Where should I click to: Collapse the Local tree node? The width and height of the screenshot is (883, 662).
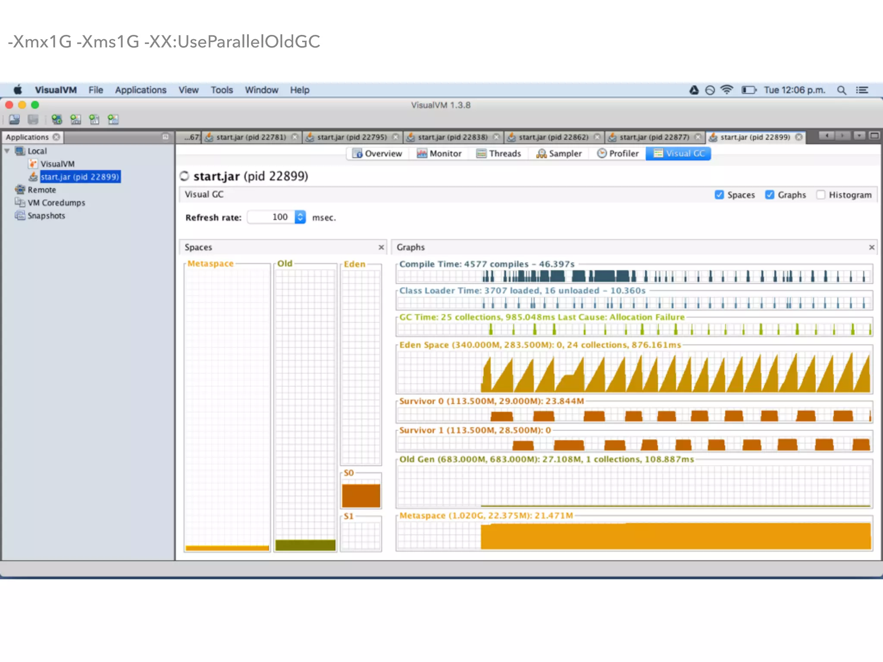[7, 151]
